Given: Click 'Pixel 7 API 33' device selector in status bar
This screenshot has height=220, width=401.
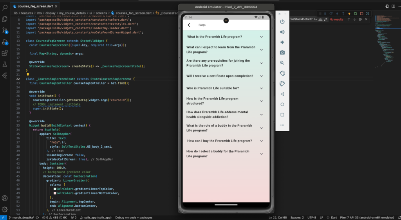Looking at the screenshot, I should pyautogui.click(x=367, y=218).
